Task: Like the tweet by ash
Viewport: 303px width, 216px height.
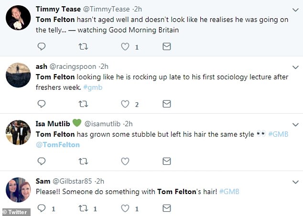Action: click(x=125, y=104)
